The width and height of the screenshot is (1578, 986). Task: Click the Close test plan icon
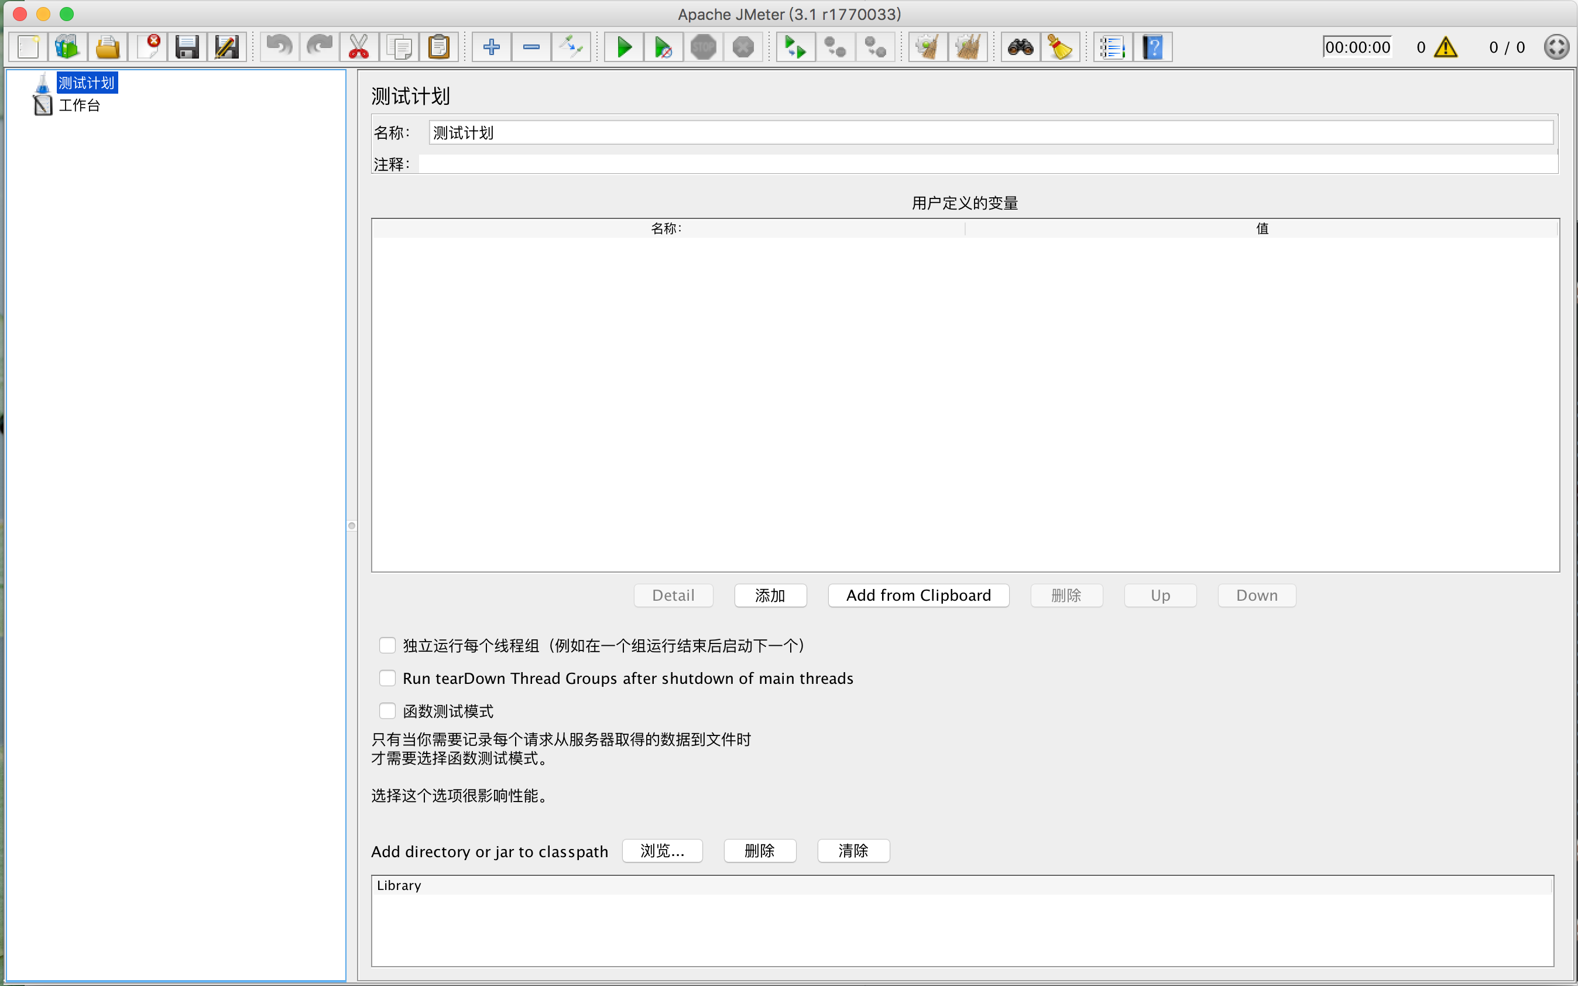coord(147,47)
